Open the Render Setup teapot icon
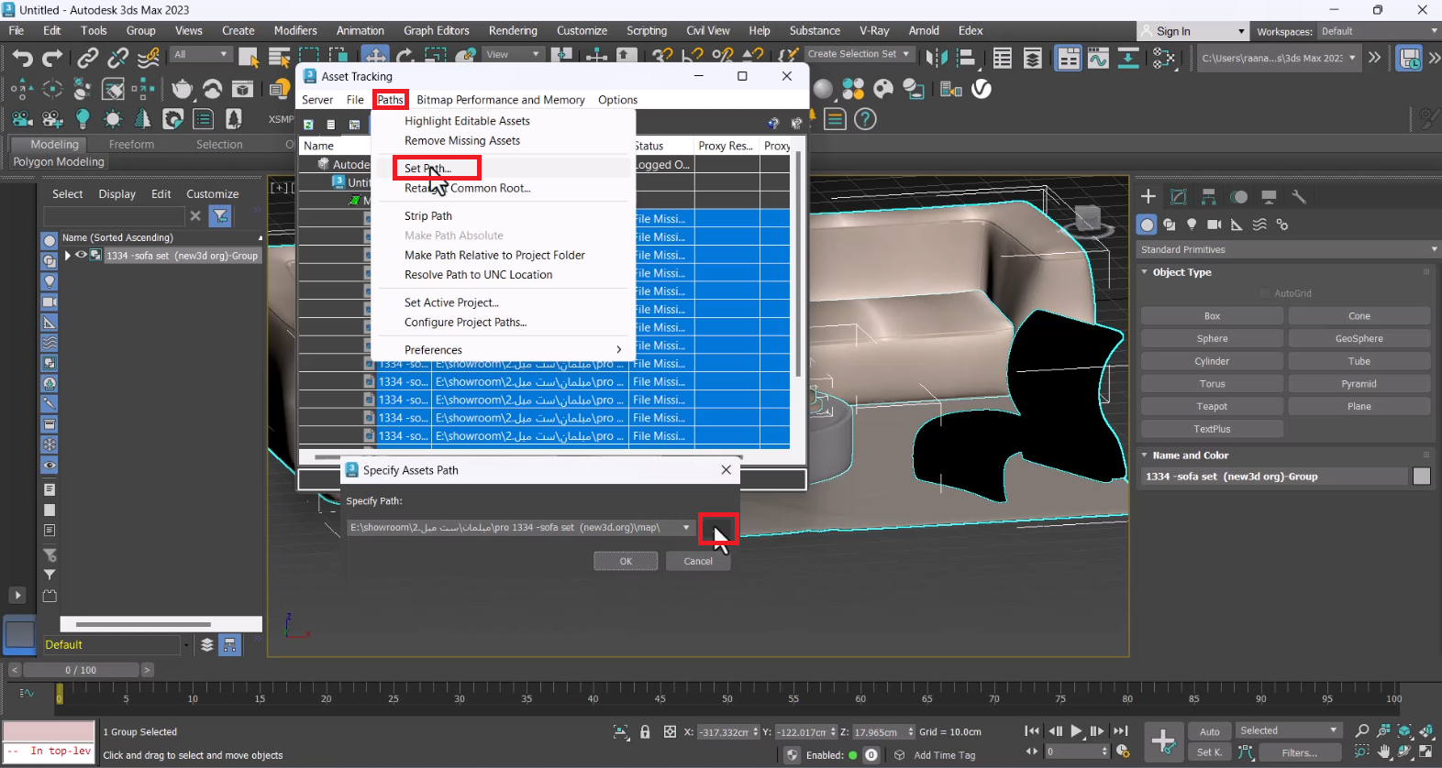The height and width of the screenshot is (768, 1442). [183, 89]
